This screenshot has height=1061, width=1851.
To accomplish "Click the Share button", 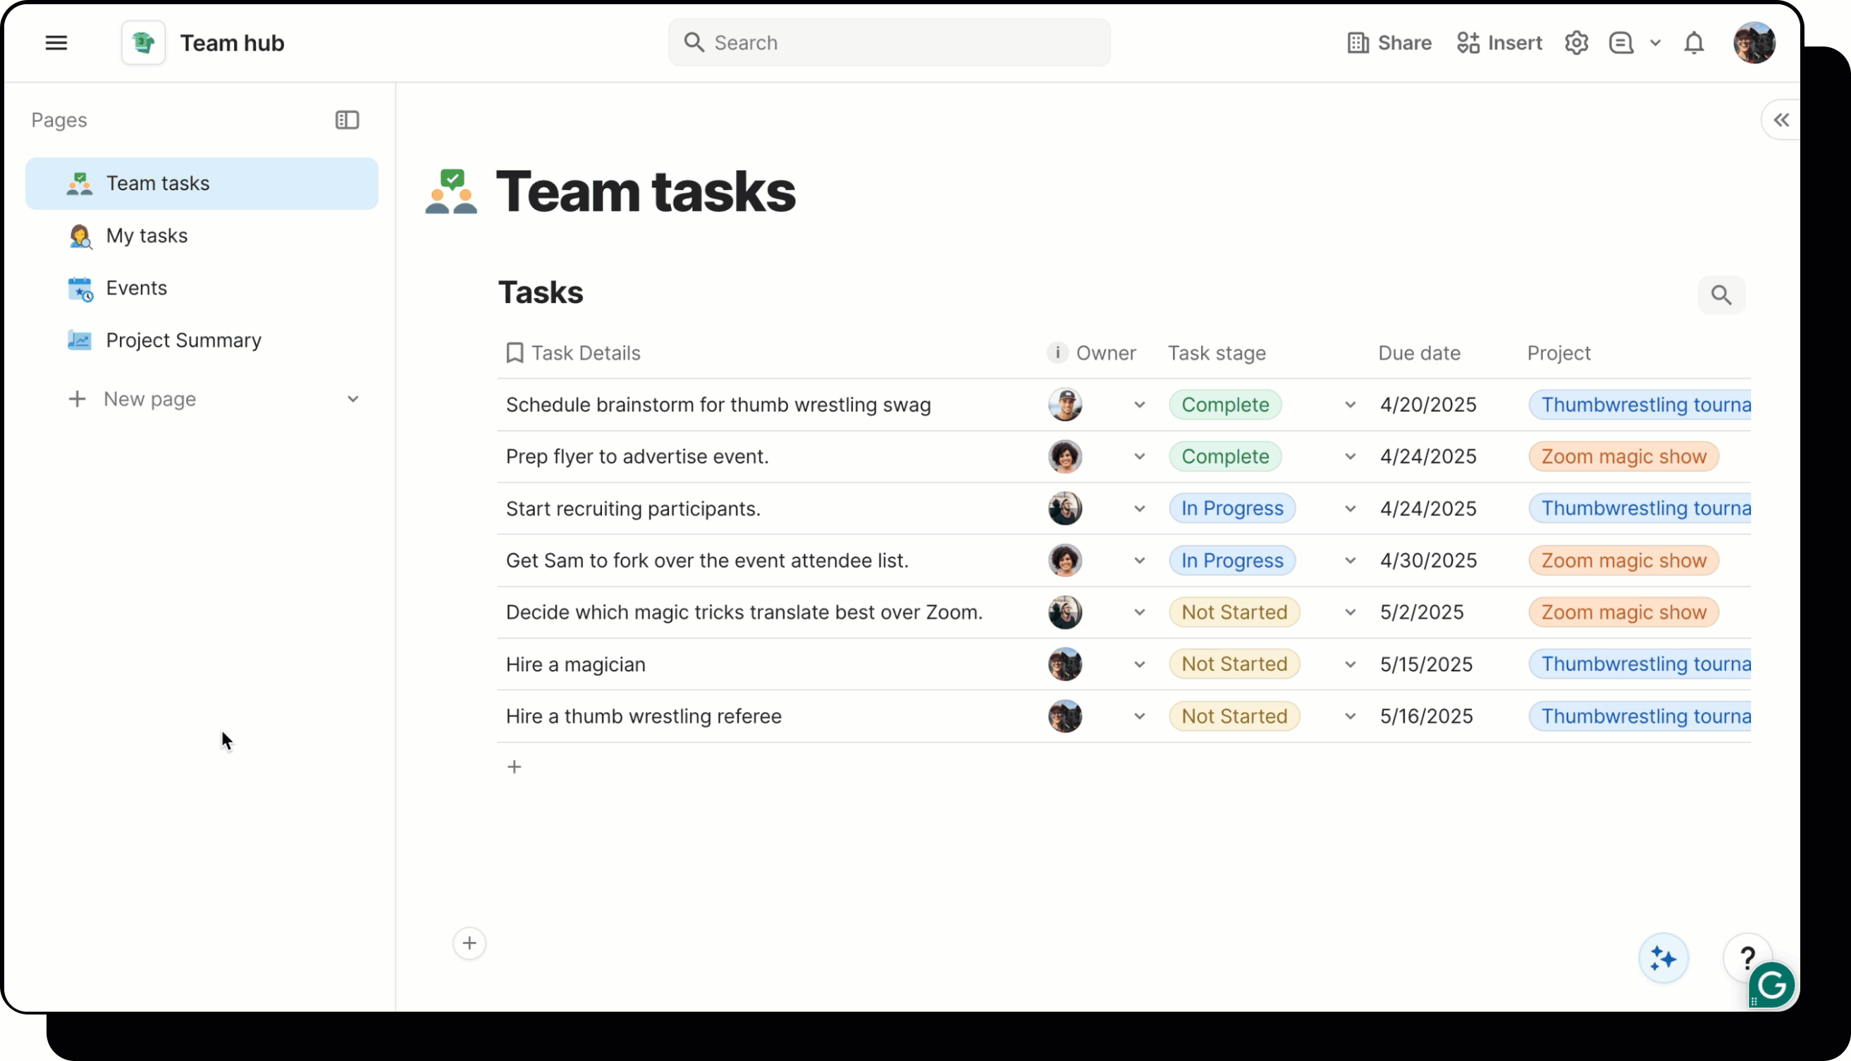I will [x=1389, y=43].
